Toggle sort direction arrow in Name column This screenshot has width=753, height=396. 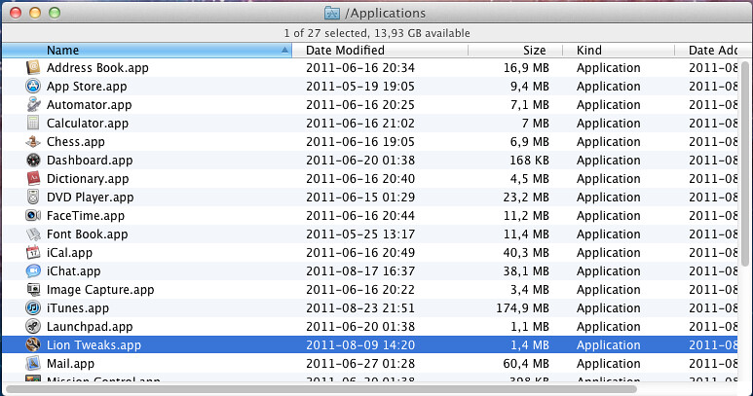284,50
